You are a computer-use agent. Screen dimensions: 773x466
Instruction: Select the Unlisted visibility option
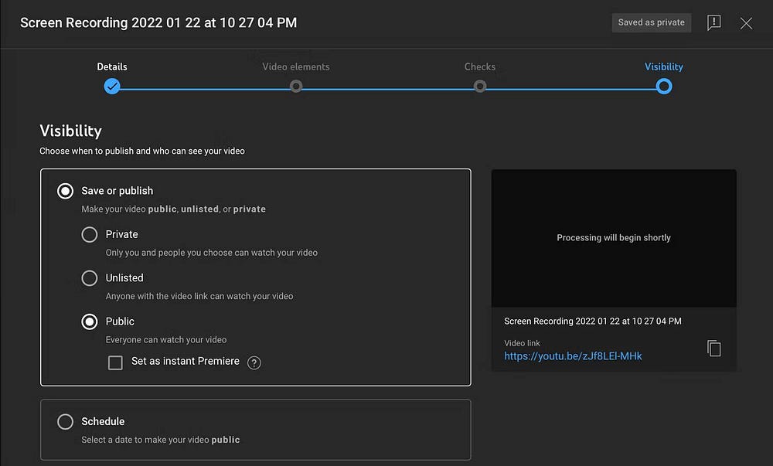click(90, 277)
